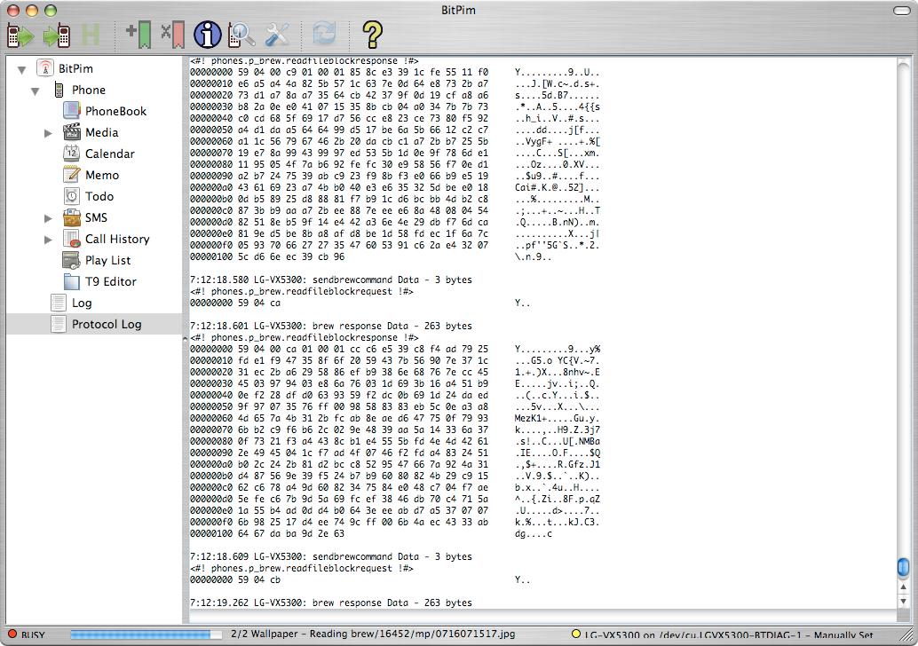
Task: Click the sash collapse arrow beside the tree
Action: pyautogui.click(x=185, y=339)
